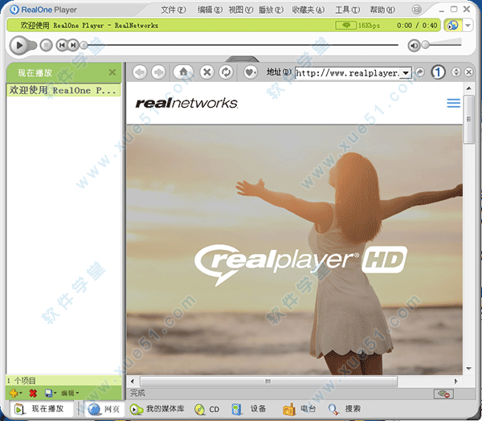The width and height of the screenshot is (482, 421).
Task: Click the message center envelope icon
Action: tap(416, 10)
